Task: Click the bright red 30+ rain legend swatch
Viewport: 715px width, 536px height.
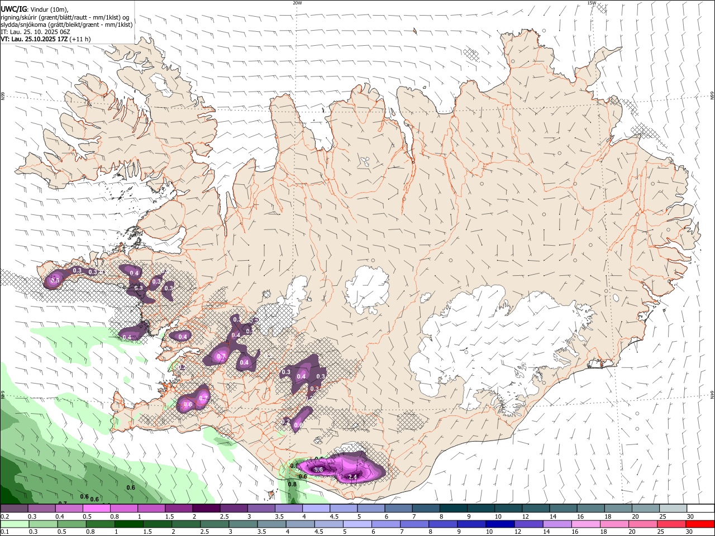Action: [x=699, y=524]
